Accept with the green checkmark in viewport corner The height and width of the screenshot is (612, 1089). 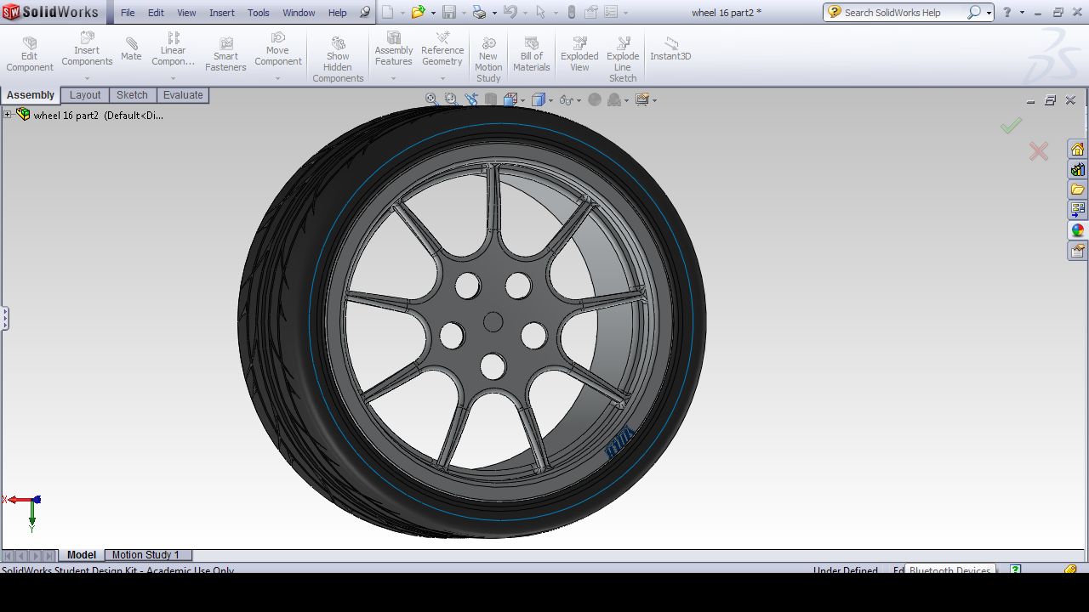coord(1011,126)
